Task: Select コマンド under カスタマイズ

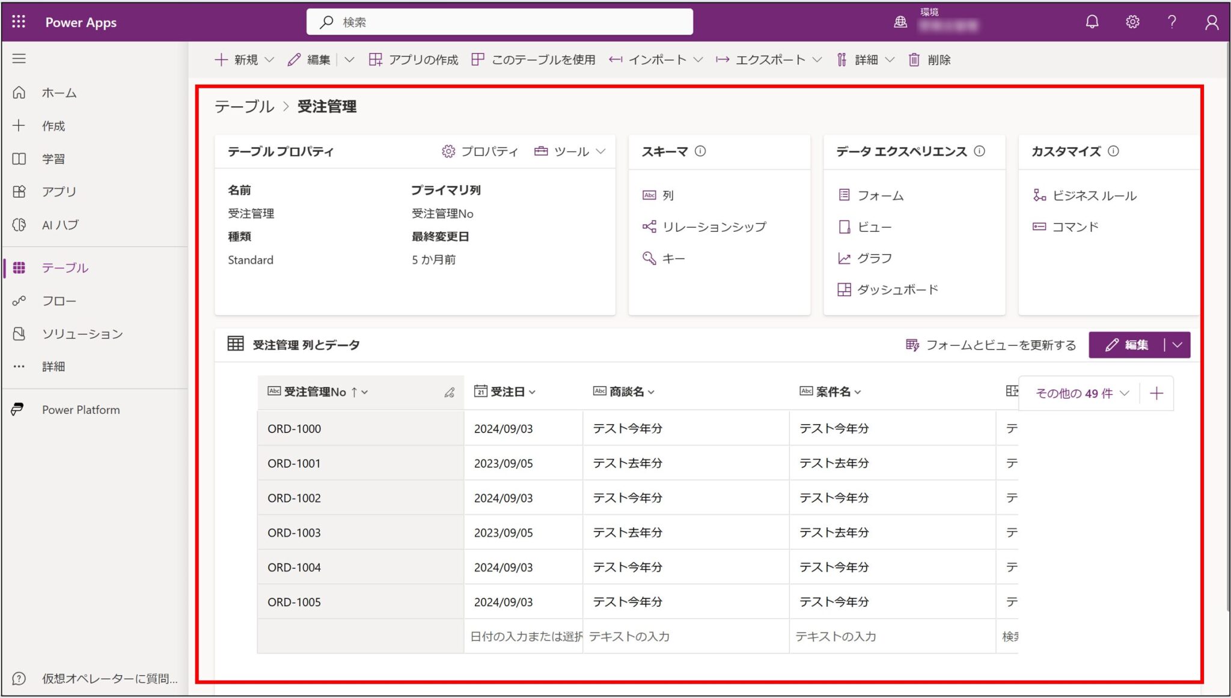Action: click(1075, 226)
